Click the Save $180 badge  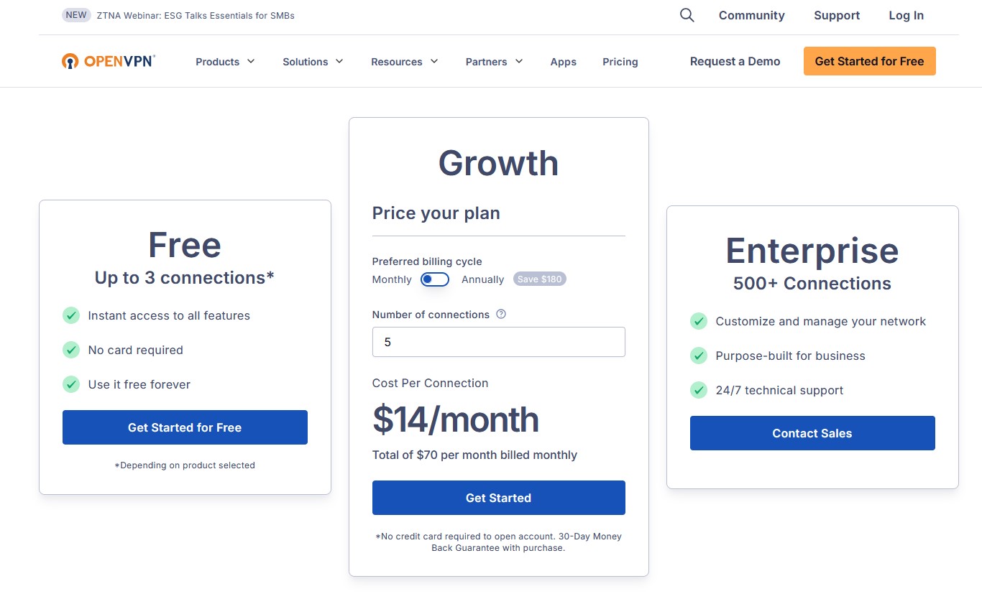[x=540, y=279]
